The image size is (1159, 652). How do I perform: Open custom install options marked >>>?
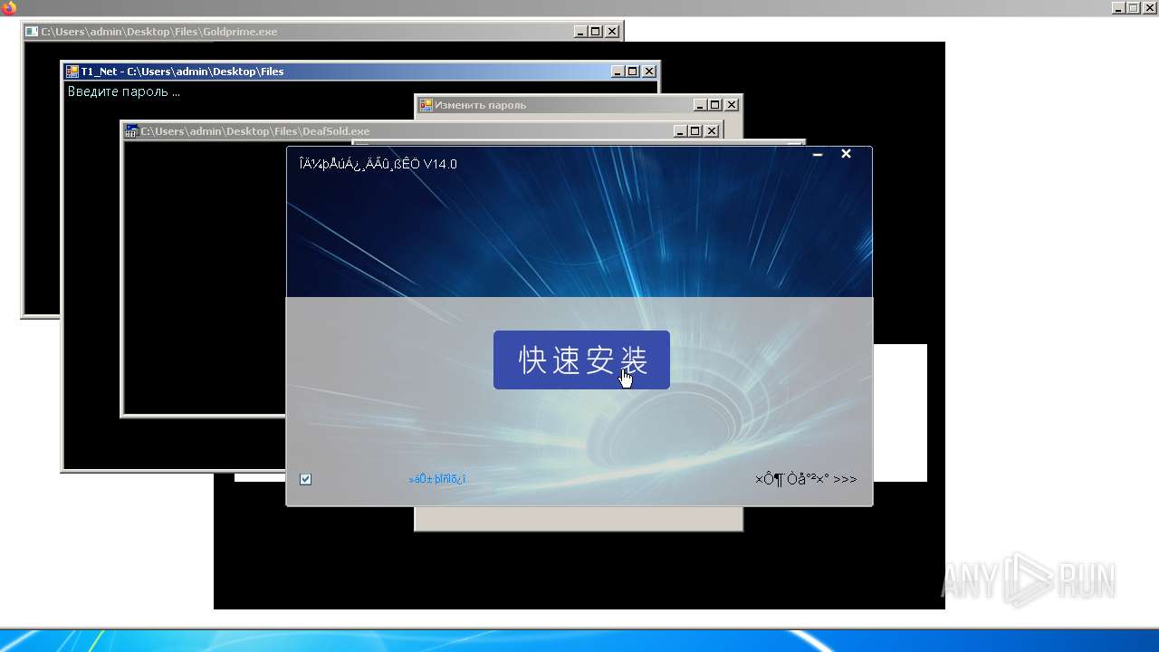click(x=806, y=479)
